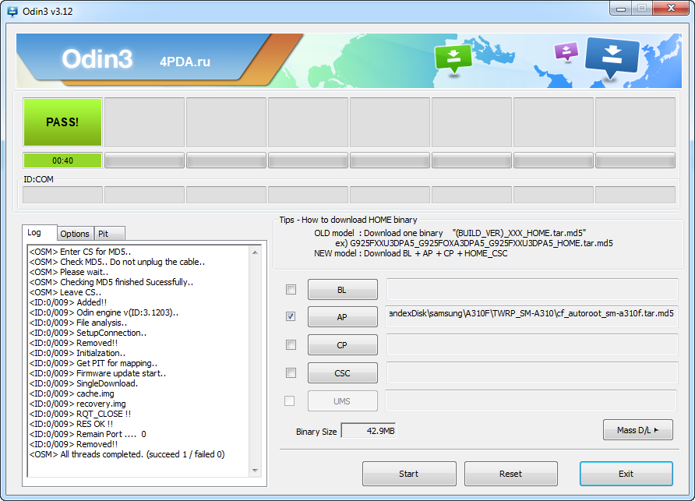Viewport: 695px width, 501px height.
Task: Click the purple download speech bubble icon
Action: [x=566, y=52]
